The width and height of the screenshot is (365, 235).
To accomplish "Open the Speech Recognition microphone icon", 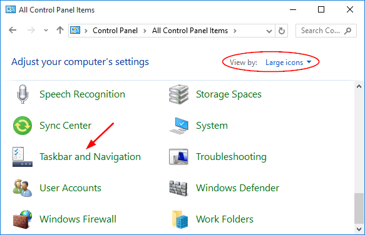I will click(23, 94).
